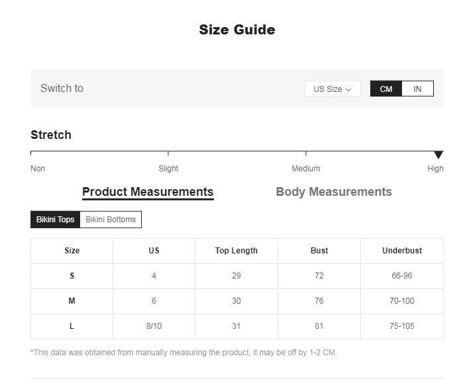Screen dimensions: 459x387
Task: Show the Bikini Tops measurements
Action: [56, 220]
